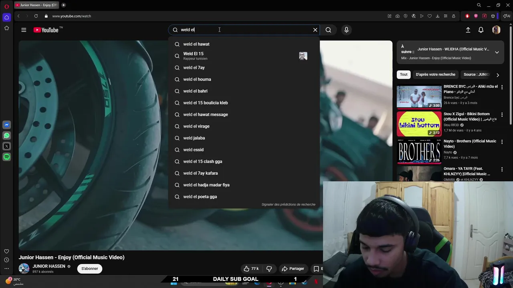The height and width of the screenshot is (288, 513).
Task: Open the new tab plus button
Action: 63,5
